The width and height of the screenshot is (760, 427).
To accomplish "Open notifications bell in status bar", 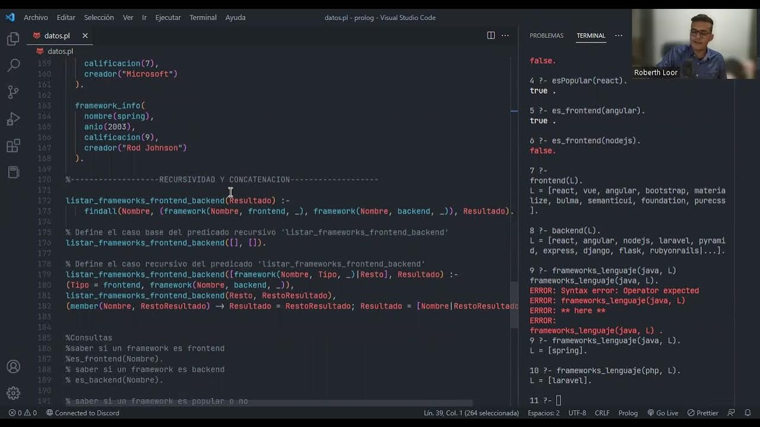I will (748, 413).
